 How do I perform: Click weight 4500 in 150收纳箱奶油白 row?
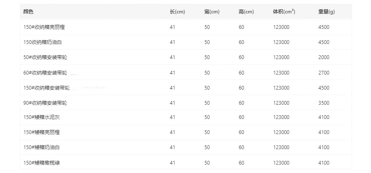pyautogui.click(x=324, y=42)
